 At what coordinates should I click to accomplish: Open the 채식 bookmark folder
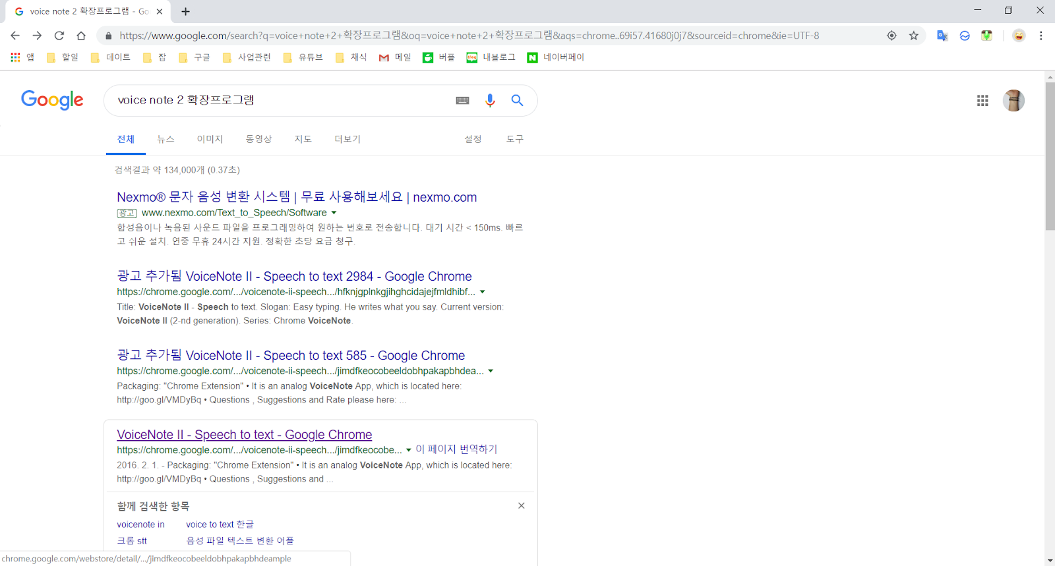pos(351,57)
